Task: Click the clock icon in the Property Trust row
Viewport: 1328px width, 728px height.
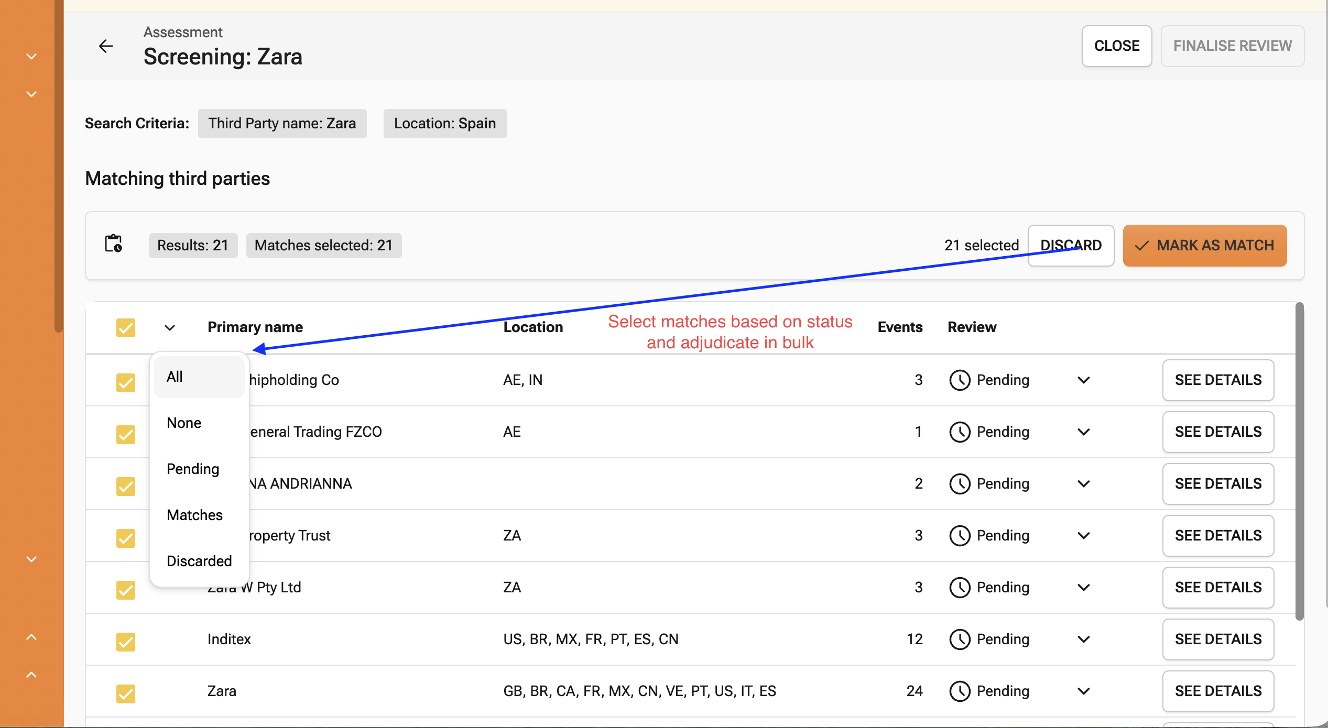Action: click(x=960, y=536)
